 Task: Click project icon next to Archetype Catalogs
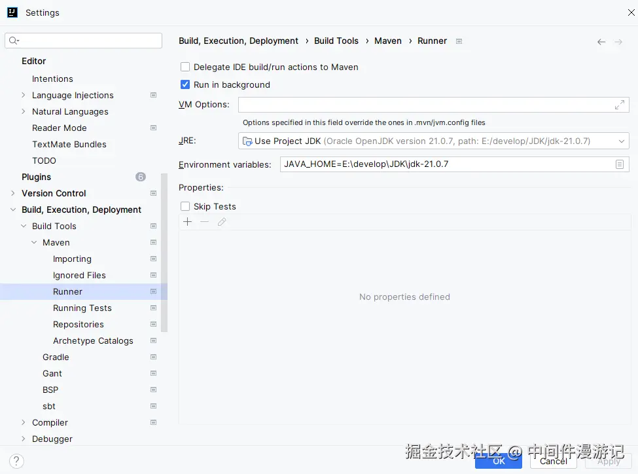[x=153, y=341]
